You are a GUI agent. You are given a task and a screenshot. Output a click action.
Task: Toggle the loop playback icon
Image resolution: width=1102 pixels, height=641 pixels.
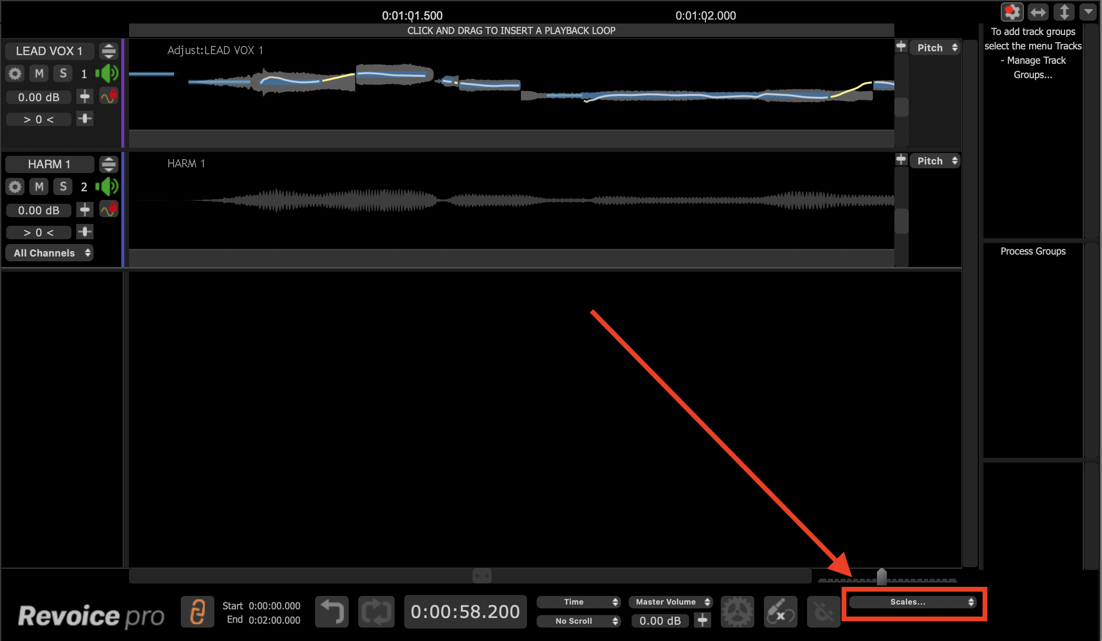(x=376, y=612)
